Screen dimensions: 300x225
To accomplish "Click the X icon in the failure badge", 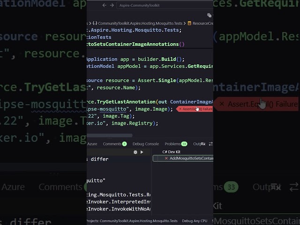I will (x=180, y=109).
